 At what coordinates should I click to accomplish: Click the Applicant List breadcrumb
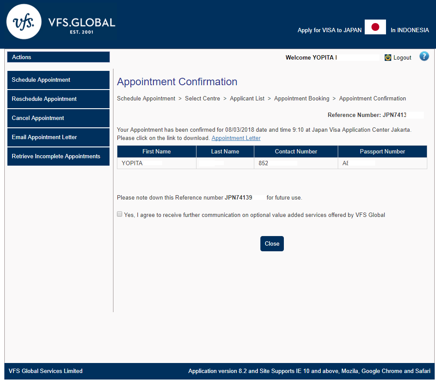tap(247, 98)
